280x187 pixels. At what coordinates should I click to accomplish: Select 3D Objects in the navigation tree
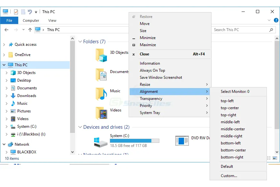coord(26,73)
